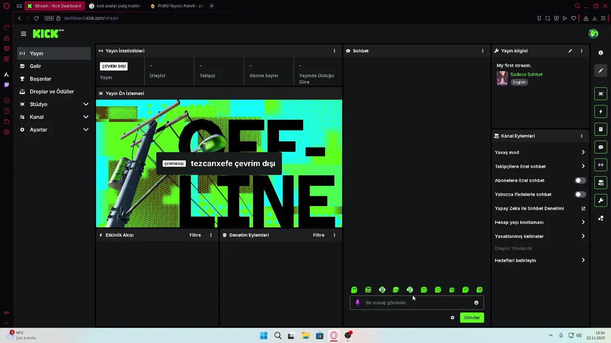
Task: Open Yayın bilgisi panel options menu
Action: (581, 51)
